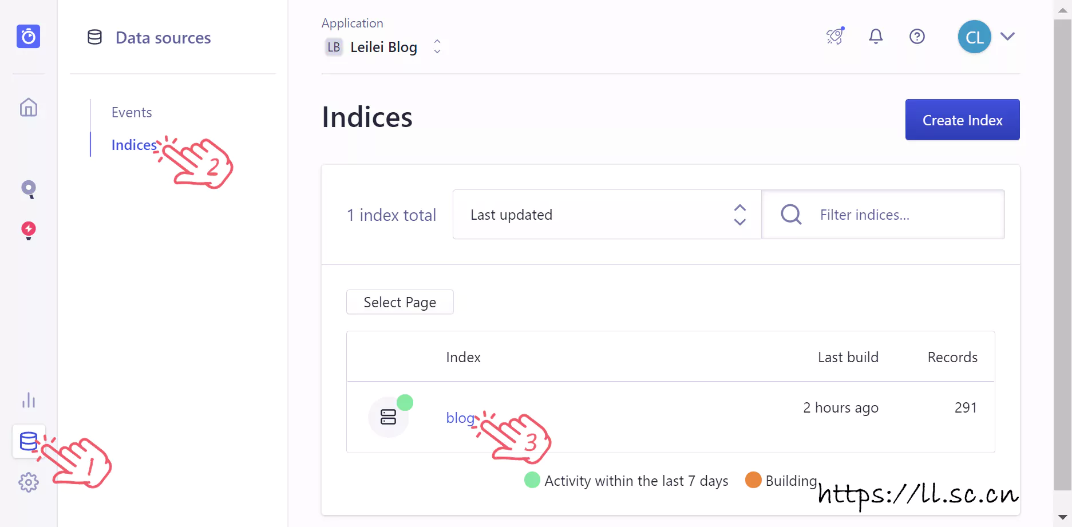1072x527 pixels.
Task: Open the Analytics bar chart icon
Action: pos(28,400)
